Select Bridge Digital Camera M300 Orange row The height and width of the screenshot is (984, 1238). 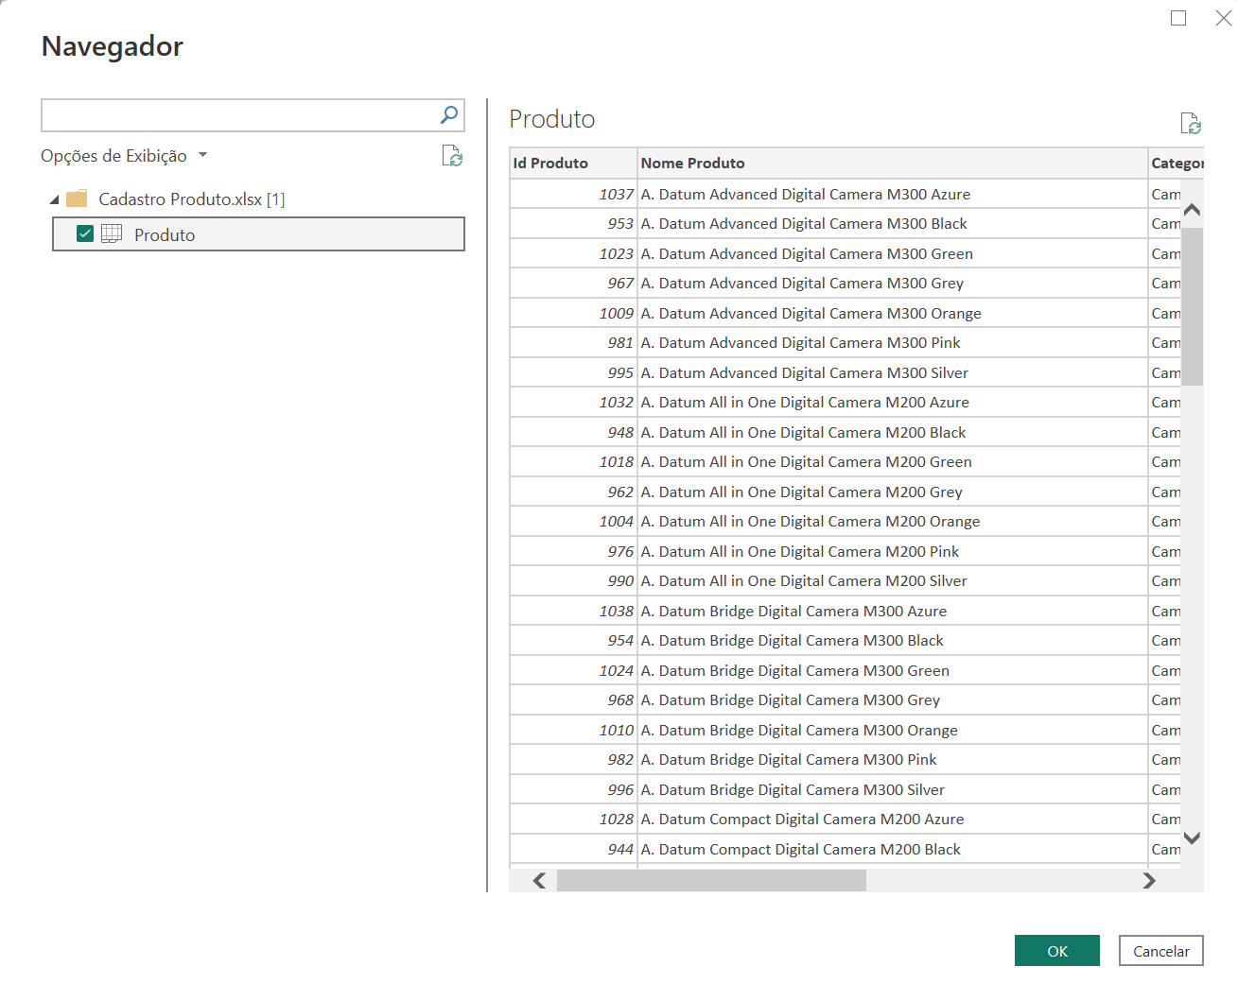tap(845, 730)
